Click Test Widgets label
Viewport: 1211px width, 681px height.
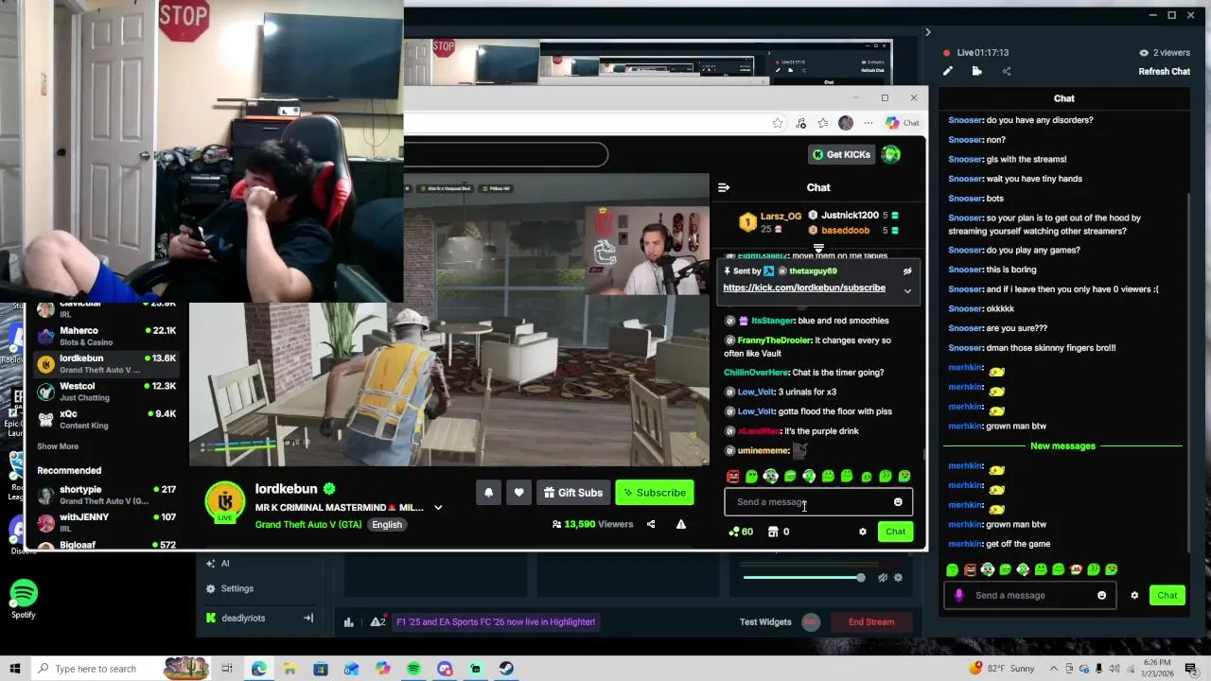click(764, 622)
